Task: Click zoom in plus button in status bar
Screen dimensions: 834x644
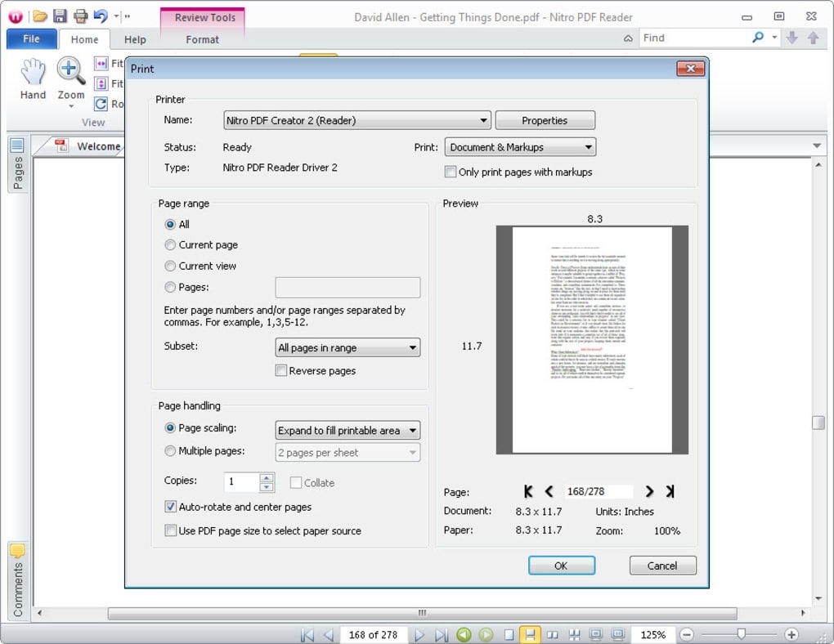Action: tap(791, 634)
